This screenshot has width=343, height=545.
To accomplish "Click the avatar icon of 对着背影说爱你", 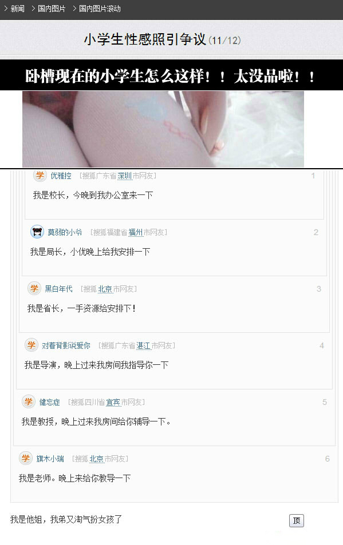I will [31, 345].
